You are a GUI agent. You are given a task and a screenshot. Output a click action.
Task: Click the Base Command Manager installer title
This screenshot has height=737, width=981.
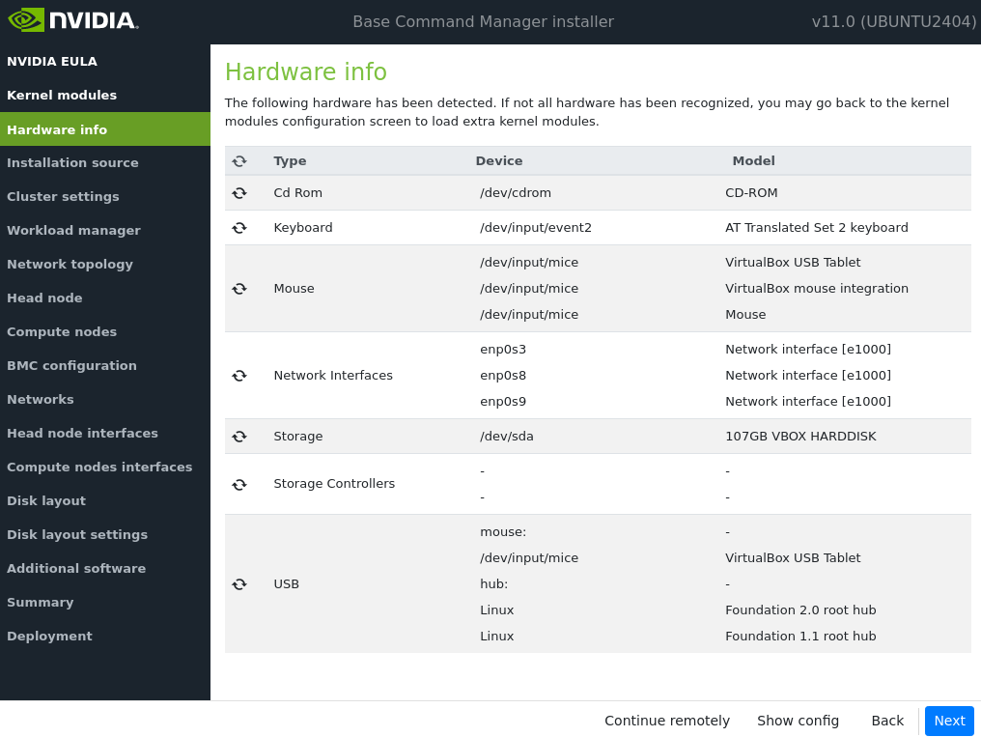pyautogui.click(x=483, y=22)
